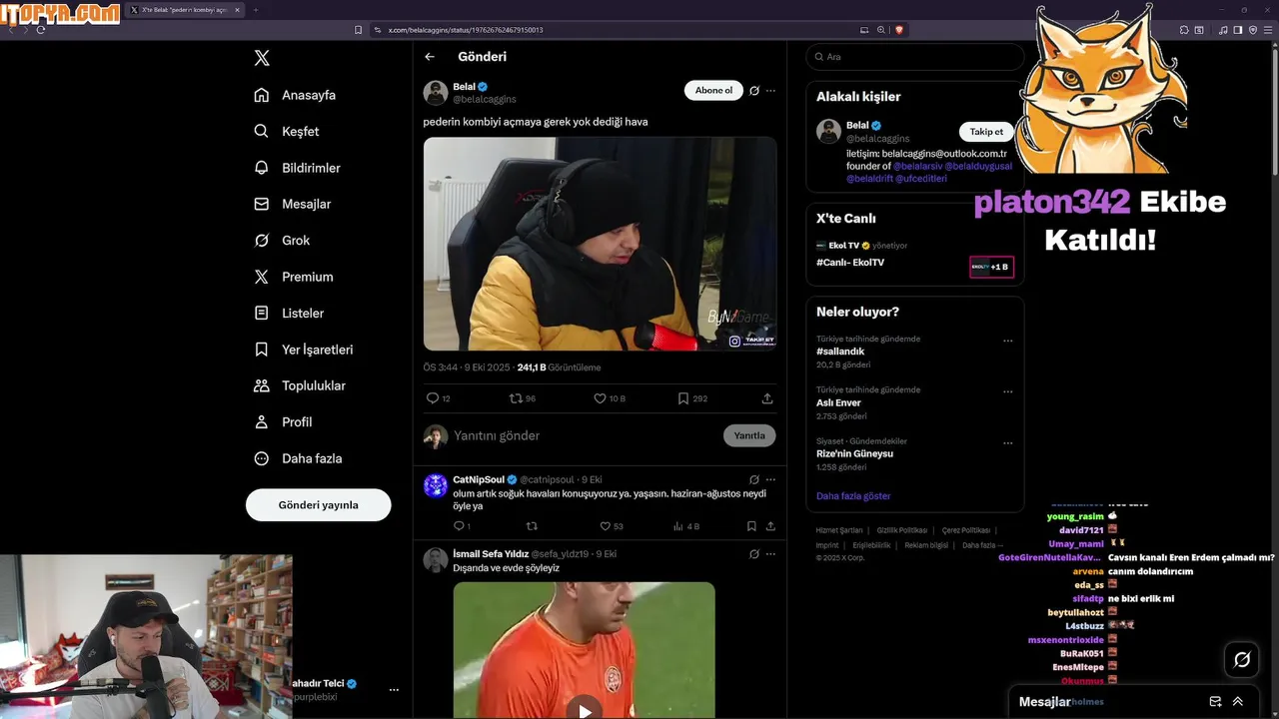Image resolution: width=1279 pixels, height=719 pixels.
Task: Expand the Mesajlar drawer with double chevron
Action: [1238, 702]
